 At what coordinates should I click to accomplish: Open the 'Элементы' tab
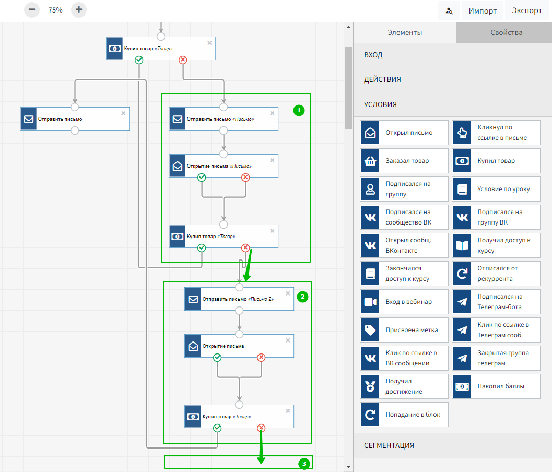point(405,32)
